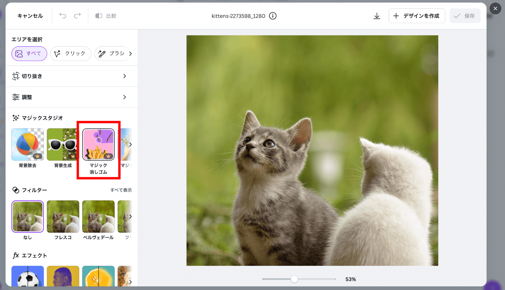505x290 pixels.
Task: Switch area selection to クリック mode
Action: coord(70,53)
